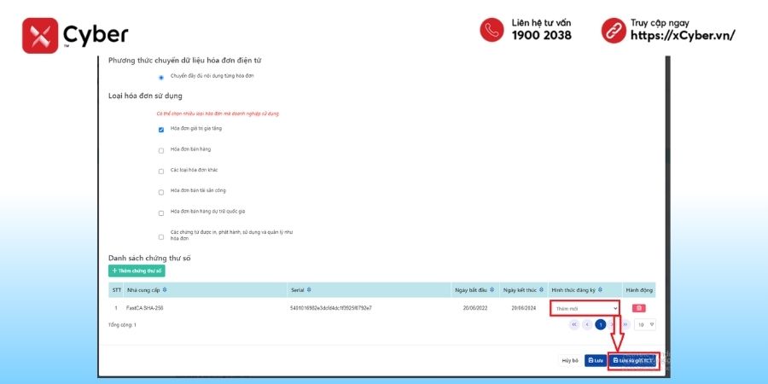
Task: Click the 'Loại hóa đơn sử dụng' heading
Action: (x=145, y=96)
